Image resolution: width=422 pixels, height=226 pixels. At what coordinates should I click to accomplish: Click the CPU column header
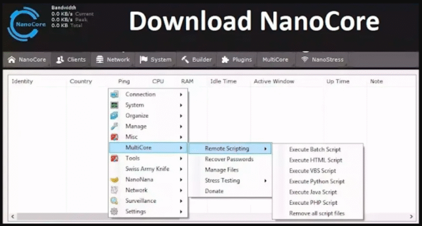158,81
